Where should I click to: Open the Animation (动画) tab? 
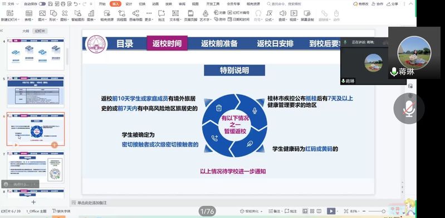click(x=155, y=4)
